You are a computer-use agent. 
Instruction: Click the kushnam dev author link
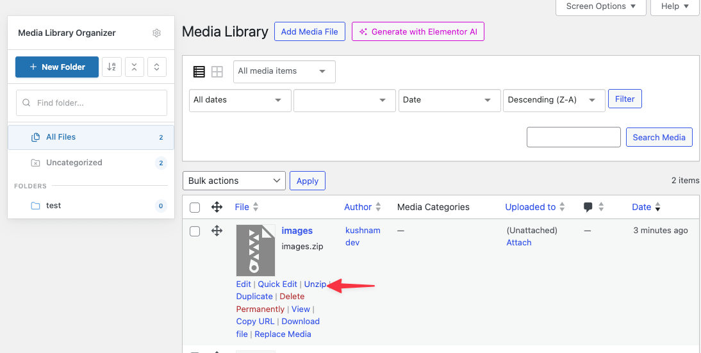click(x=363, y=236)
